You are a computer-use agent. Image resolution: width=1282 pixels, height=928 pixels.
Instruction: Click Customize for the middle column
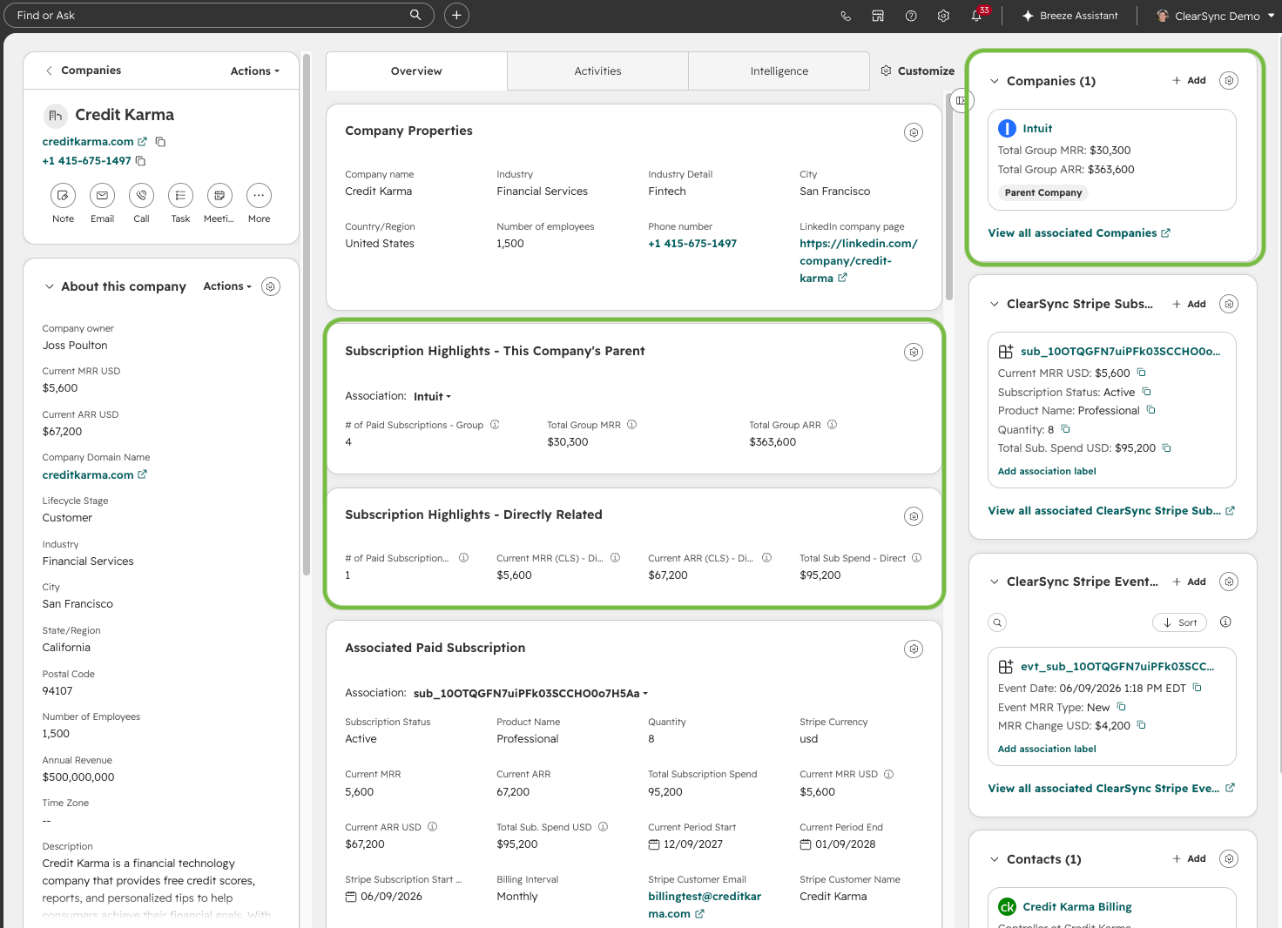(918, 71)
